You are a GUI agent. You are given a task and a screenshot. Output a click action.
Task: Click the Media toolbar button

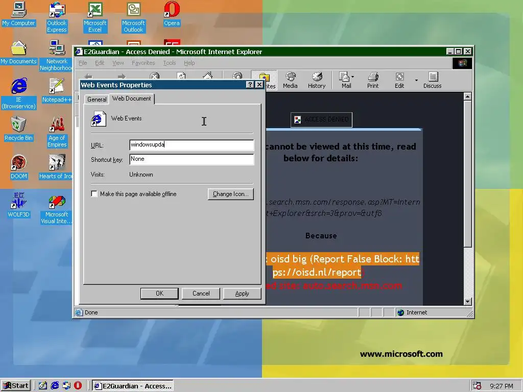290,80
